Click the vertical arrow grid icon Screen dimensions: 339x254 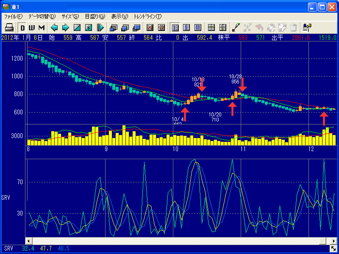pyautogui.click(x=223, y=28)
